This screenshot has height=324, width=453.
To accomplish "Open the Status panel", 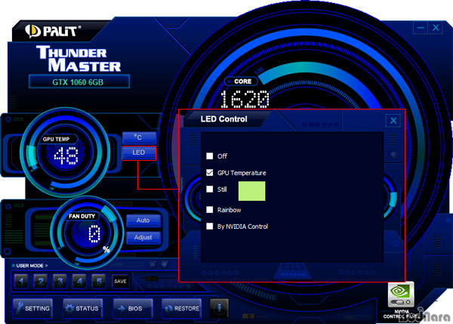I will click(x=82, y=308).
